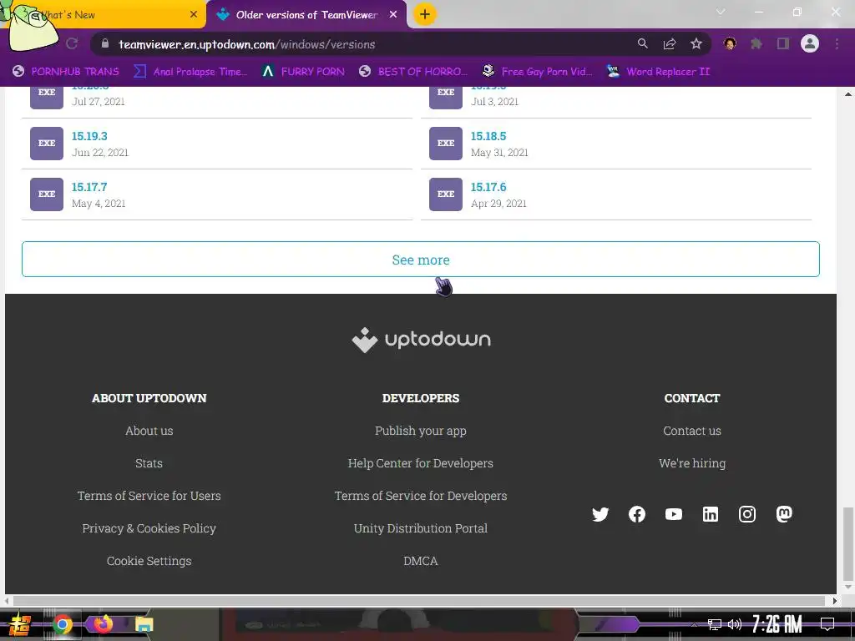This screenshot has height=641, width=855.
Task: Open Firefox from the taskbar
Action: coord(103,623)
